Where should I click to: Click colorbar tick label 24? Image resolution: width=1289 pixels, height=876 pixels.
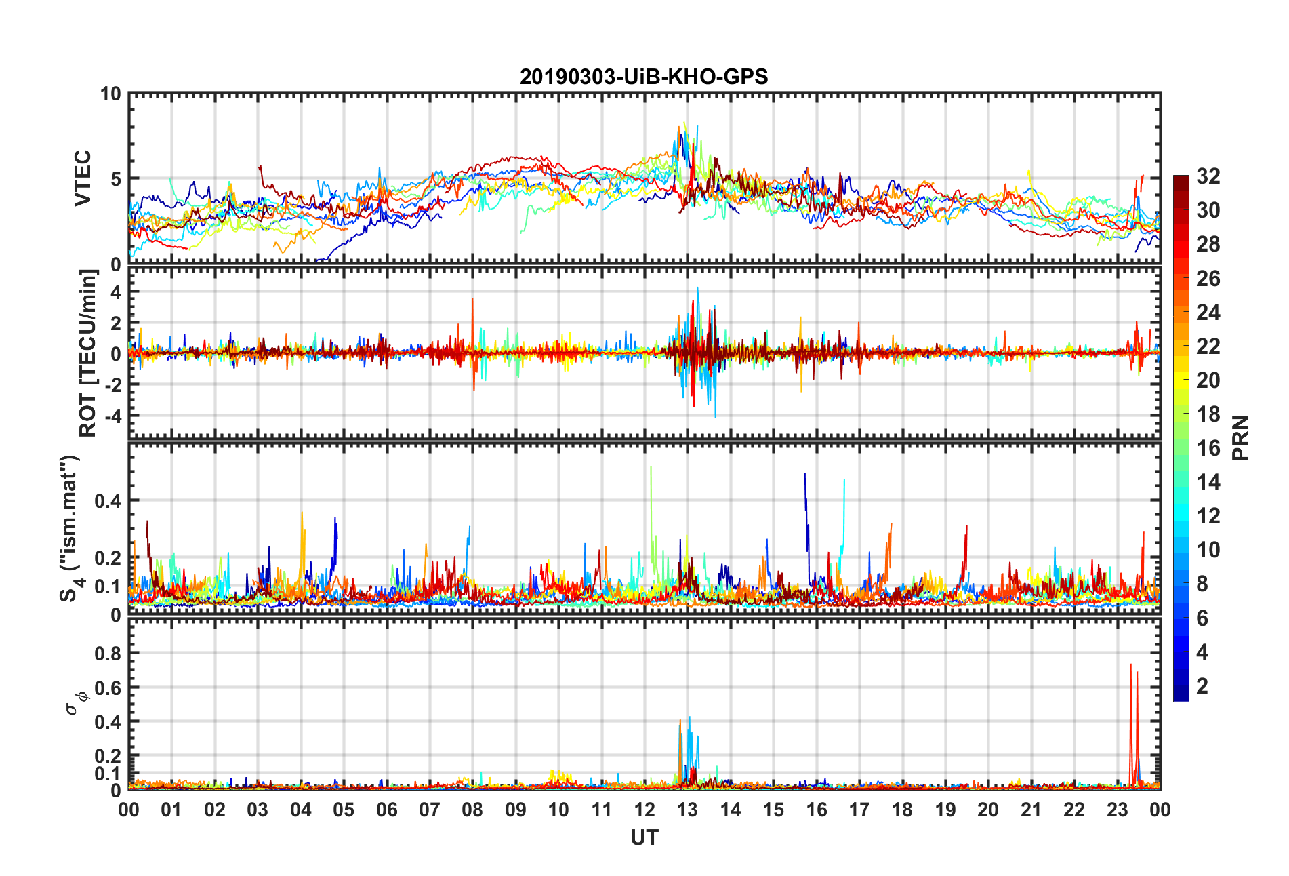[1208, 313]
